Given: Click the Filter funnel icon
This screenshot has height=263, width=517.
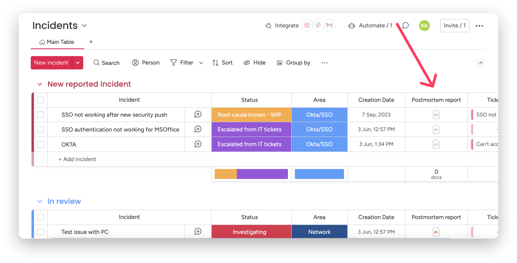Looking at the screenshot, I should click(x=174, y=63).
